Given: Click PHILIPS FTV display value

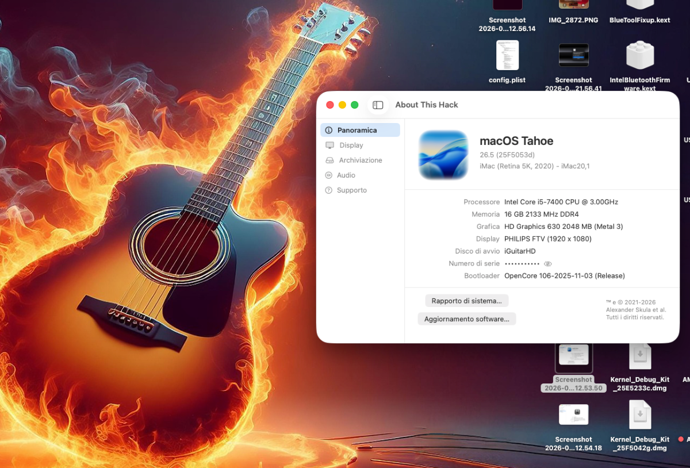Looking at the screenshot, I should (548, 239).
